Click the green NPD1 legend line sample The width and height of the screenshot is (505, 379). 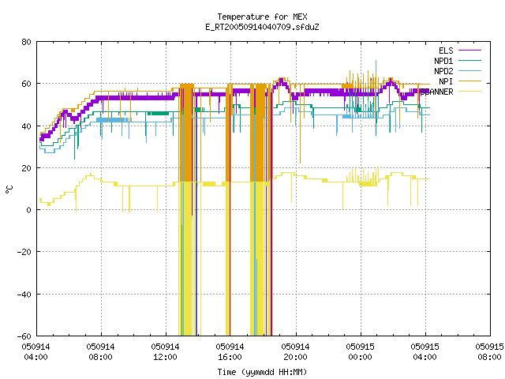click(x=469, y=60)
